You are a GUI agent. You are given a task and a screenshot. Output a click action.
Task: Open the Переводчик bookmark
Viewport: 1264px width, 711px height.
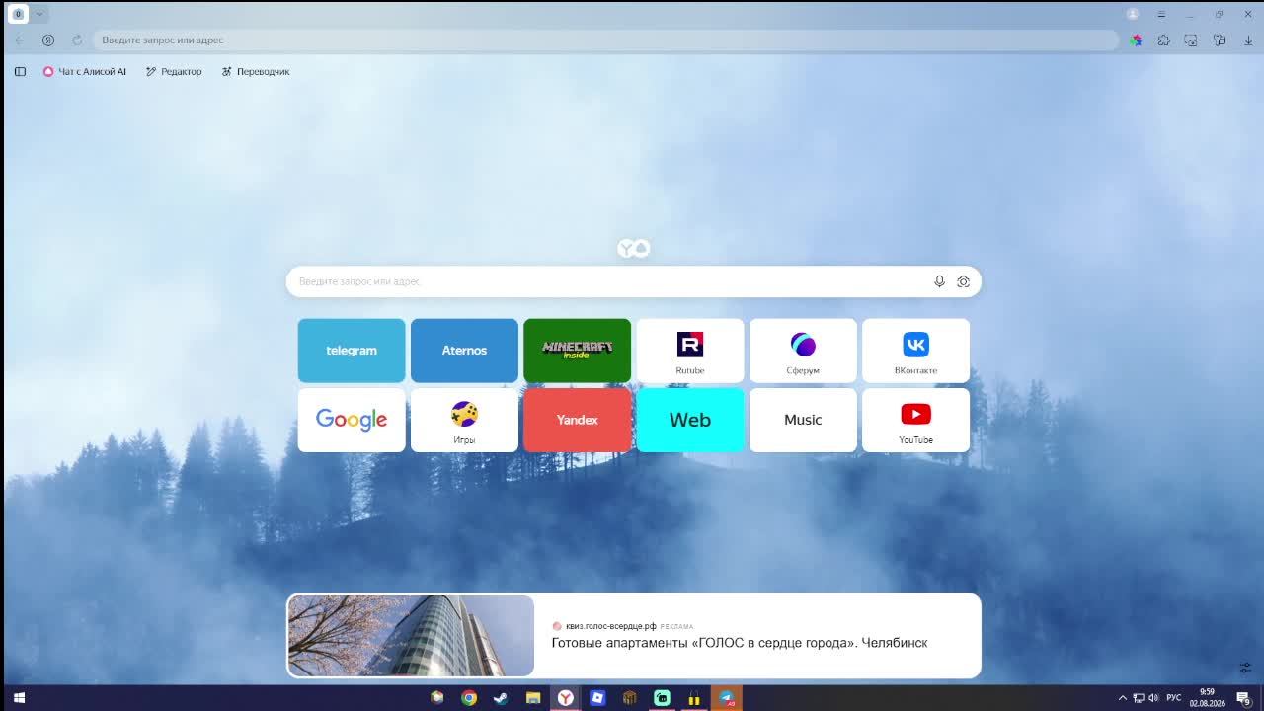point(256,72)
